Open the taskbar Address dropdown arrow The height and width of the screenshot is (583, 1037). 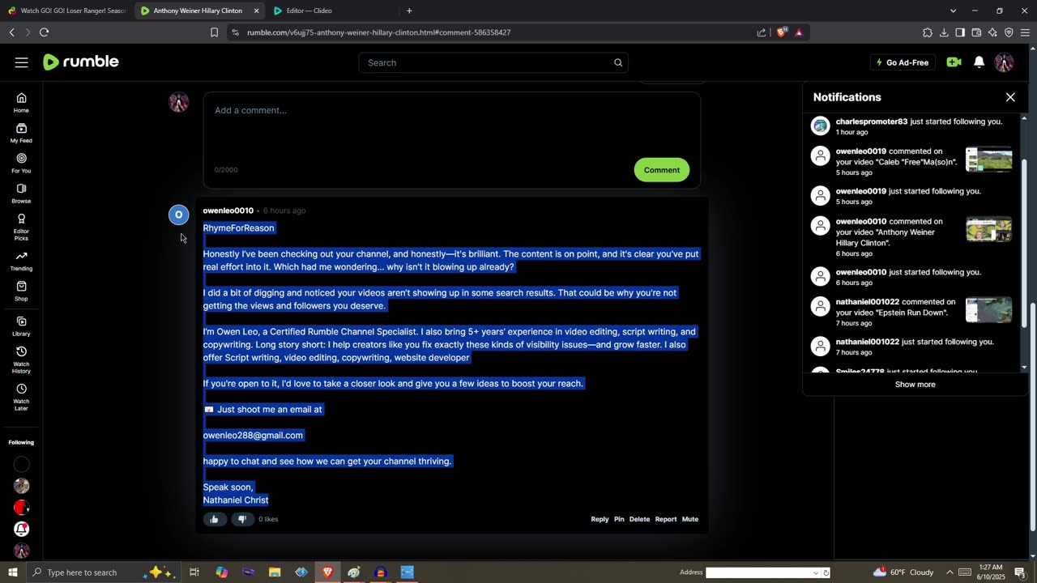click(816, 572)
